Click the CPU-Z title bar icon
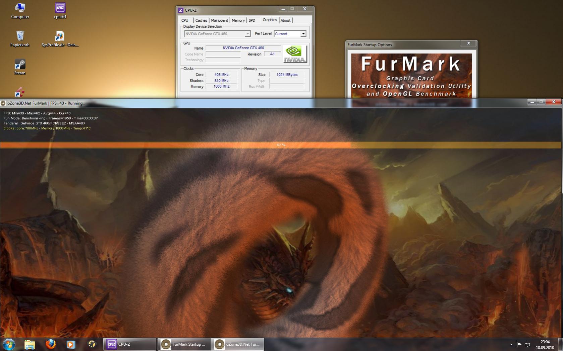The width and height of the screenshot is (563, 351). 181,10
